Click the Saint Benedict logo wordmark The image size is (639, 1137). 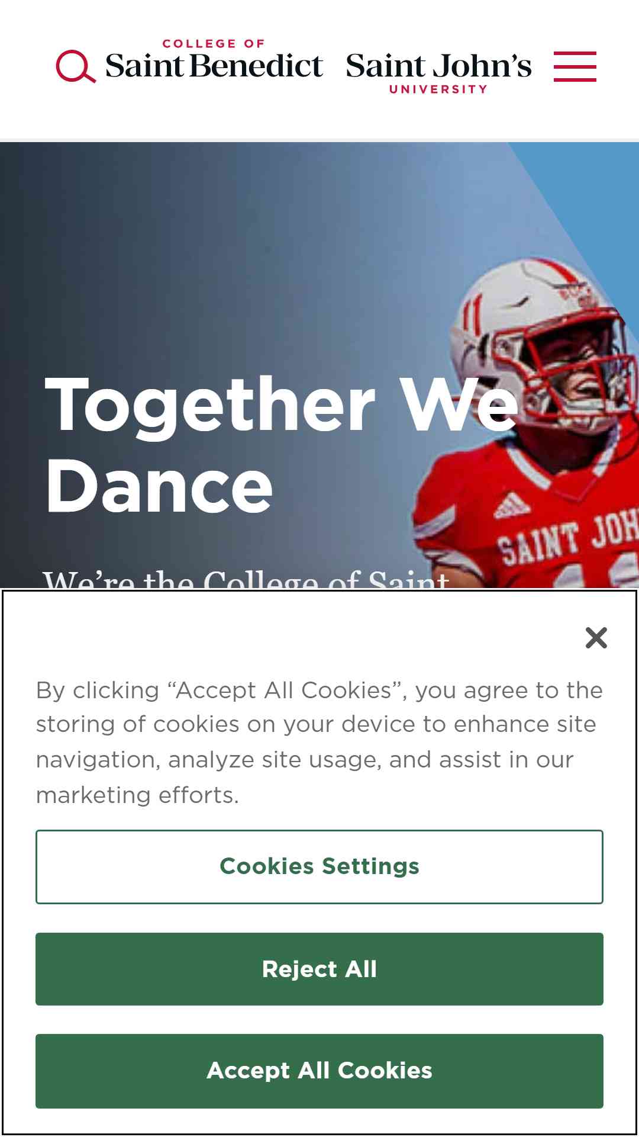click(x=214, y=65)
